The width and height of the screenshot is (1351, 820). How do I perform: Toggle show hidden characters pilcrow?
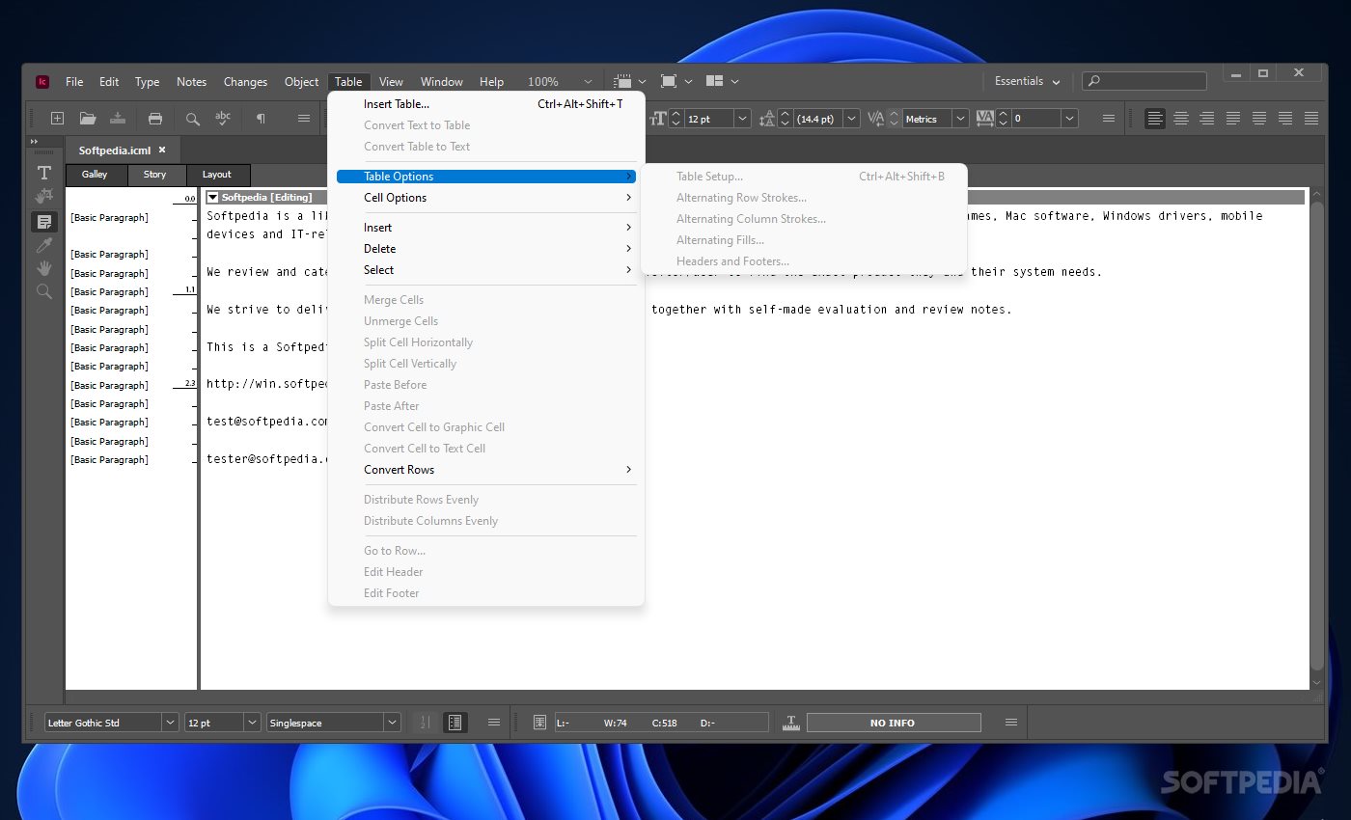261,119
